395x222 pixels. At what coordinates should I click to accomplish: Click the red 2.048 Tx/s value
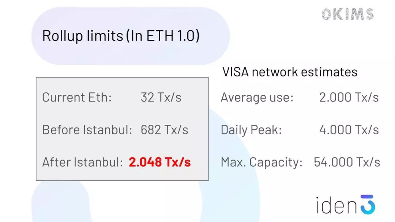(160, 162)
